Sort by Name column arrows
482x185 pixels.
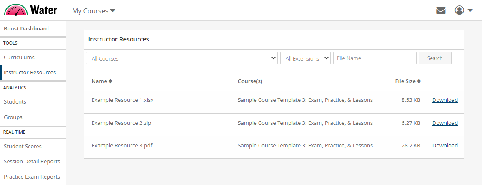coord(110,81)
